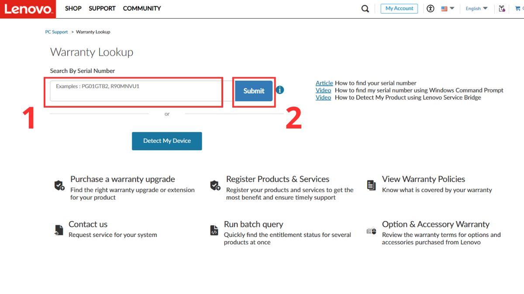Click the info icon beside Submit
This screenshot has height=294, width=524.
[280, 90]
